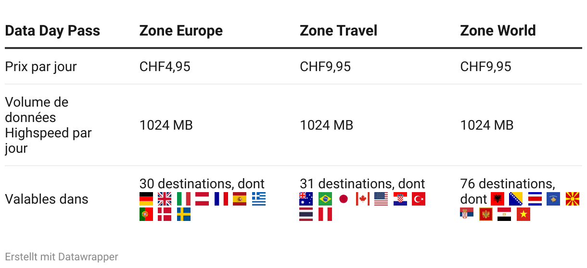587x268 pixels.
Task: Click the Germany flag icon
Action: (146, 199)
